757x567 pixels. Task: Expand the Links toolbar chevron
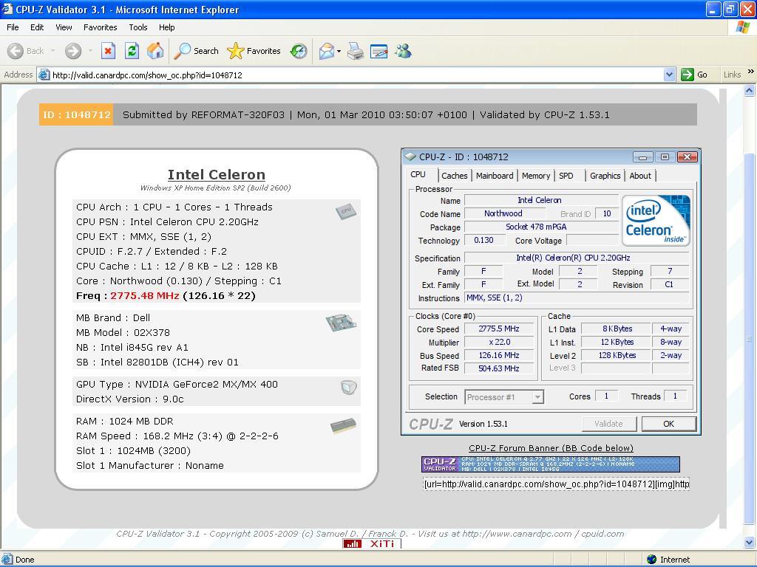point(751,72)
